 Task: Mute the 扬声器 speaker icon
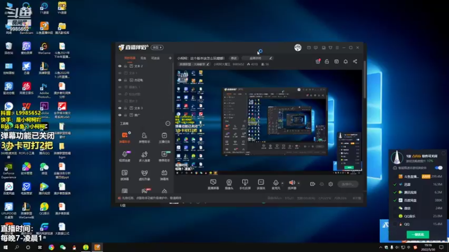(x=292, y=183)
